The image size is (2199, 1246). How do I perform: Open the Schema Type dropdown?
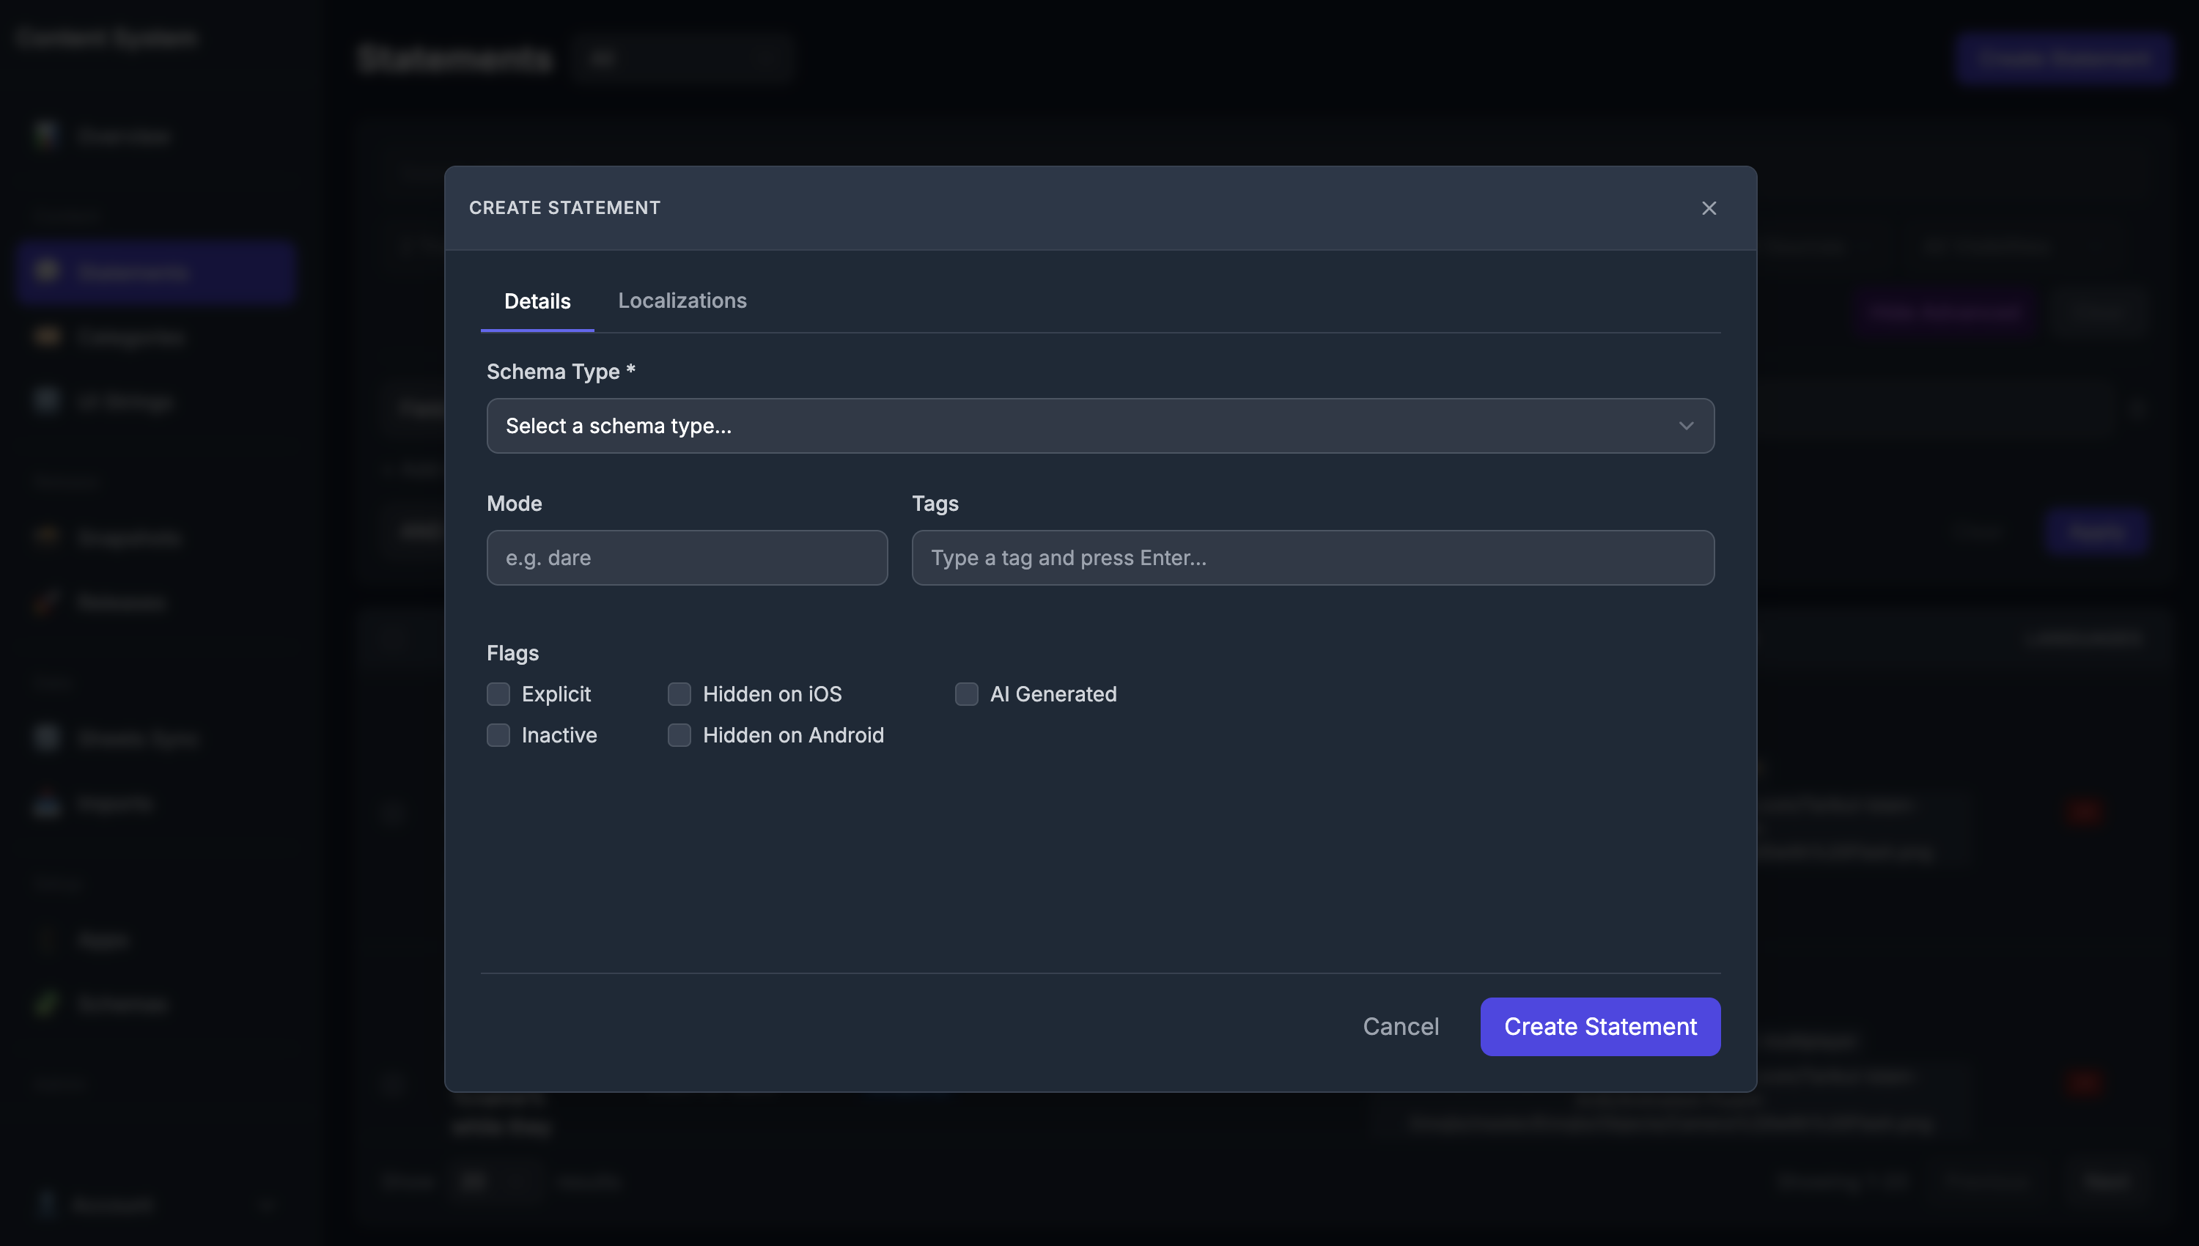tap(1100, 425)
